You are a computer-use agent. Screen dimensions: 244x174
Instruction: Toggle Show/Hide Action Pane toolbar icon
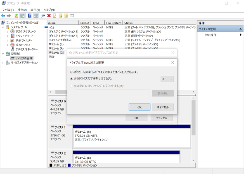[36, 16]
